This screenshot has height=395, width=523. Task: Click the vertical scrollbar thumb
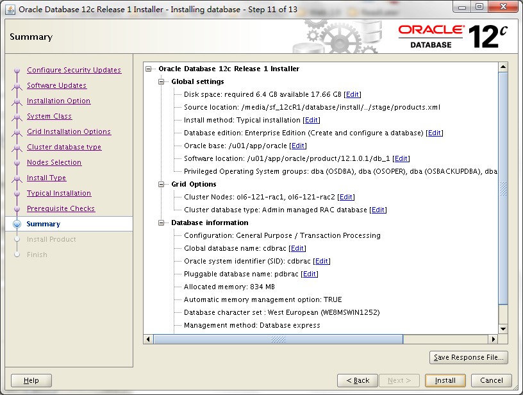[503, 189]
